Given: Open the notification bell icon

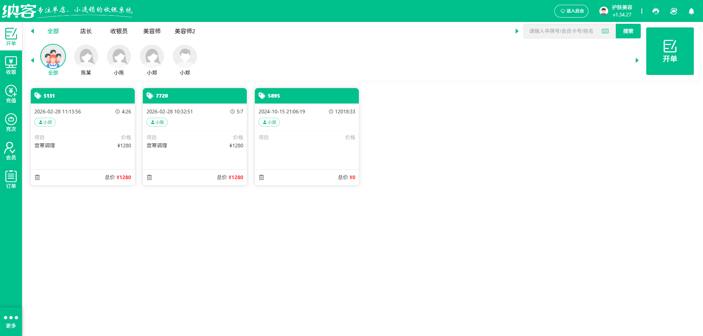Looking at the screenshot, I should click(x=691, y=11).
